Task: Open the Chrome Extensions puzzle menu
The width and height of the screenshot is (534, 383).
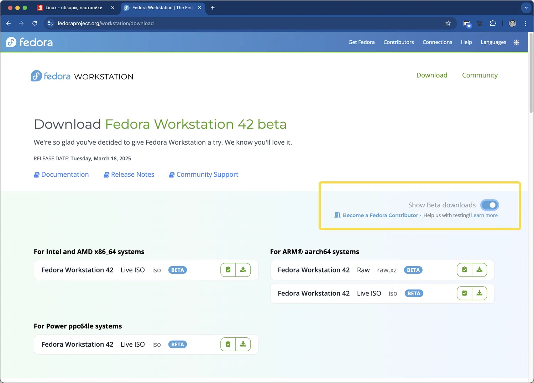Action: (493, 23)
